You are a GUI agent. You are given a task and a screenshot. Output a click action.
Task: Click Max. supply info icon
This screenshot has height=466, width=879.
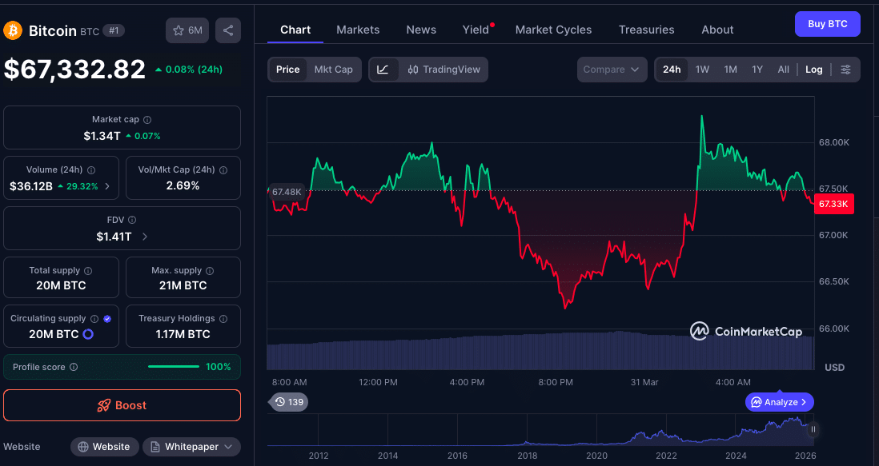(x=210, y=271)
